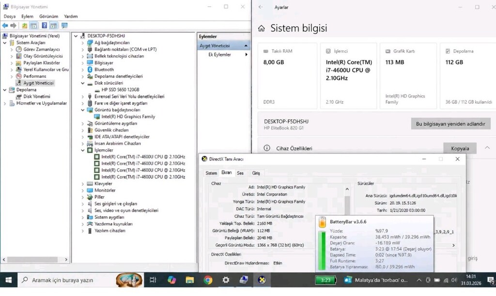Click right arrow of left pane scrollbar

66,260
